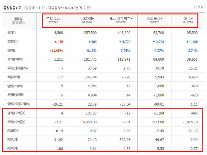Select the 영업이익증가율(%) row label
This screenshot has height=155, width=207.
(19, 104)
